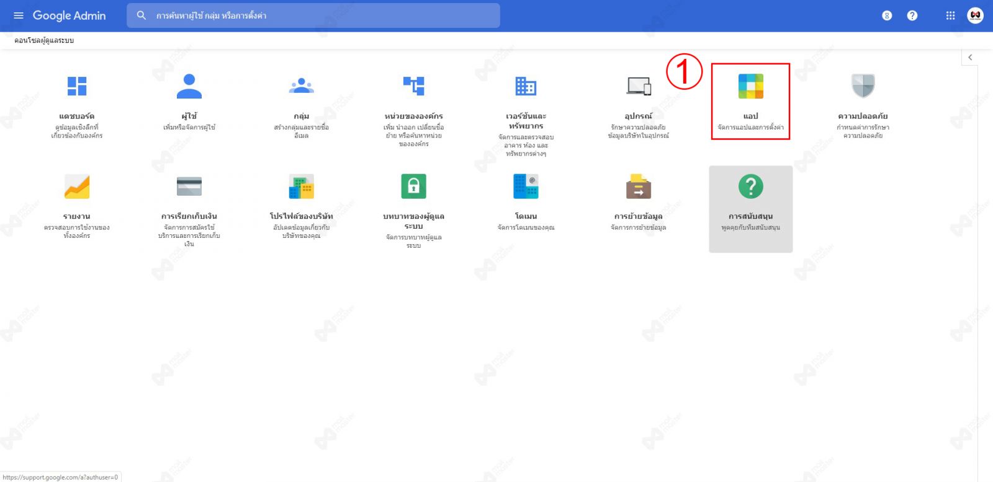
Task: Open the Groups (กลุ่ม) icon
Action: point(302,86)
